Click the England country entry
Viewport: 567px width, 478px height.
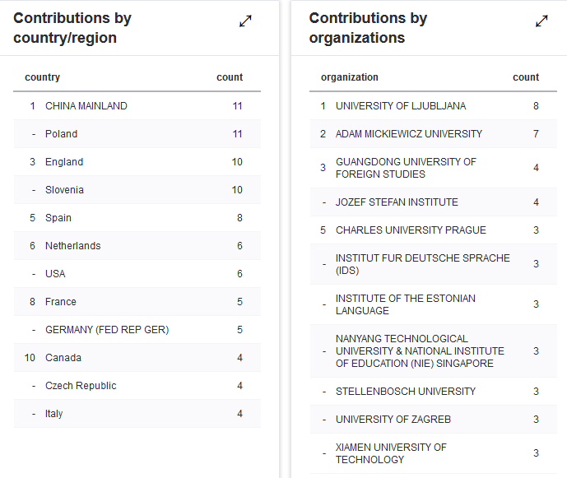click(x=64, y=162)
